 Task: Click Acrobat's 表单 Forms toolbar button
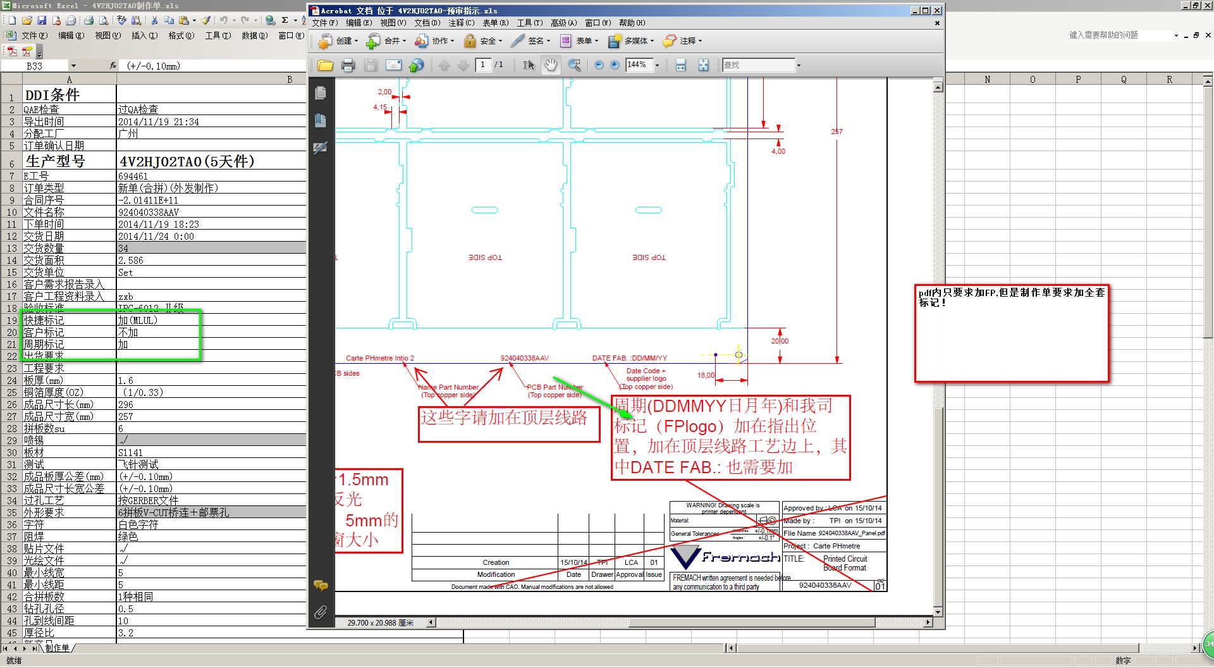[578, 41]
